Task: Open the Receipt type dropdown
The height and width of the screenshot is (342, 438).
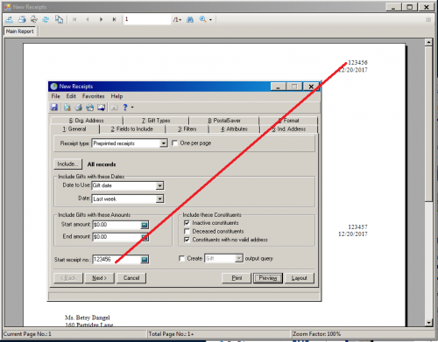Action: tap(164, 143)
